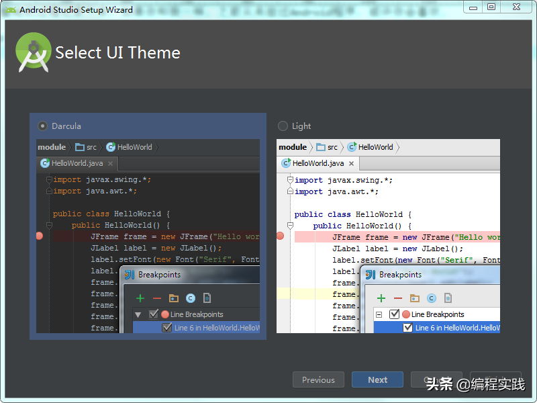
Task: Click the red remove minus in Darcula preview
Action: pyautogui.click(x=157, y=298)
